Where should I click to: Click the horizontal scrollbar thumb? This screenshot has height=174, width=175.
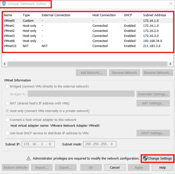coord(87,64)
